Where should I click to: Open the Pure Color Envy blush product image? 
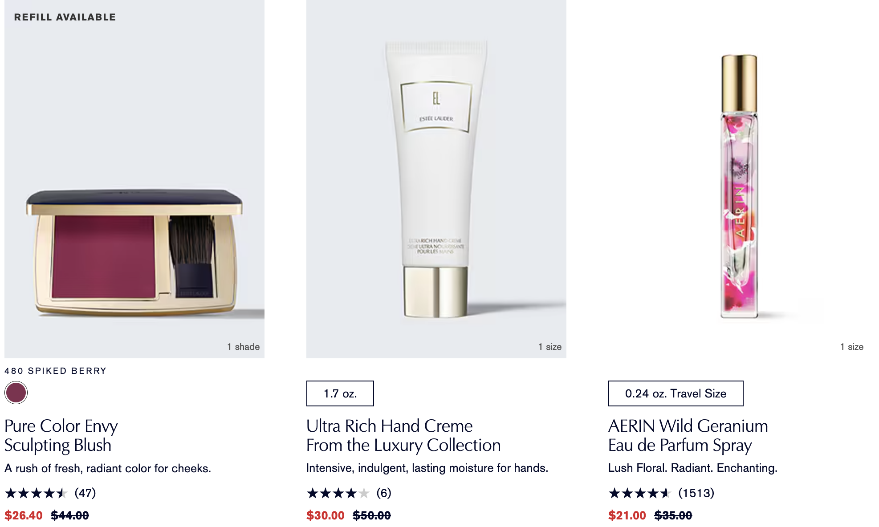pyautogui.click(x=134, y=179)
